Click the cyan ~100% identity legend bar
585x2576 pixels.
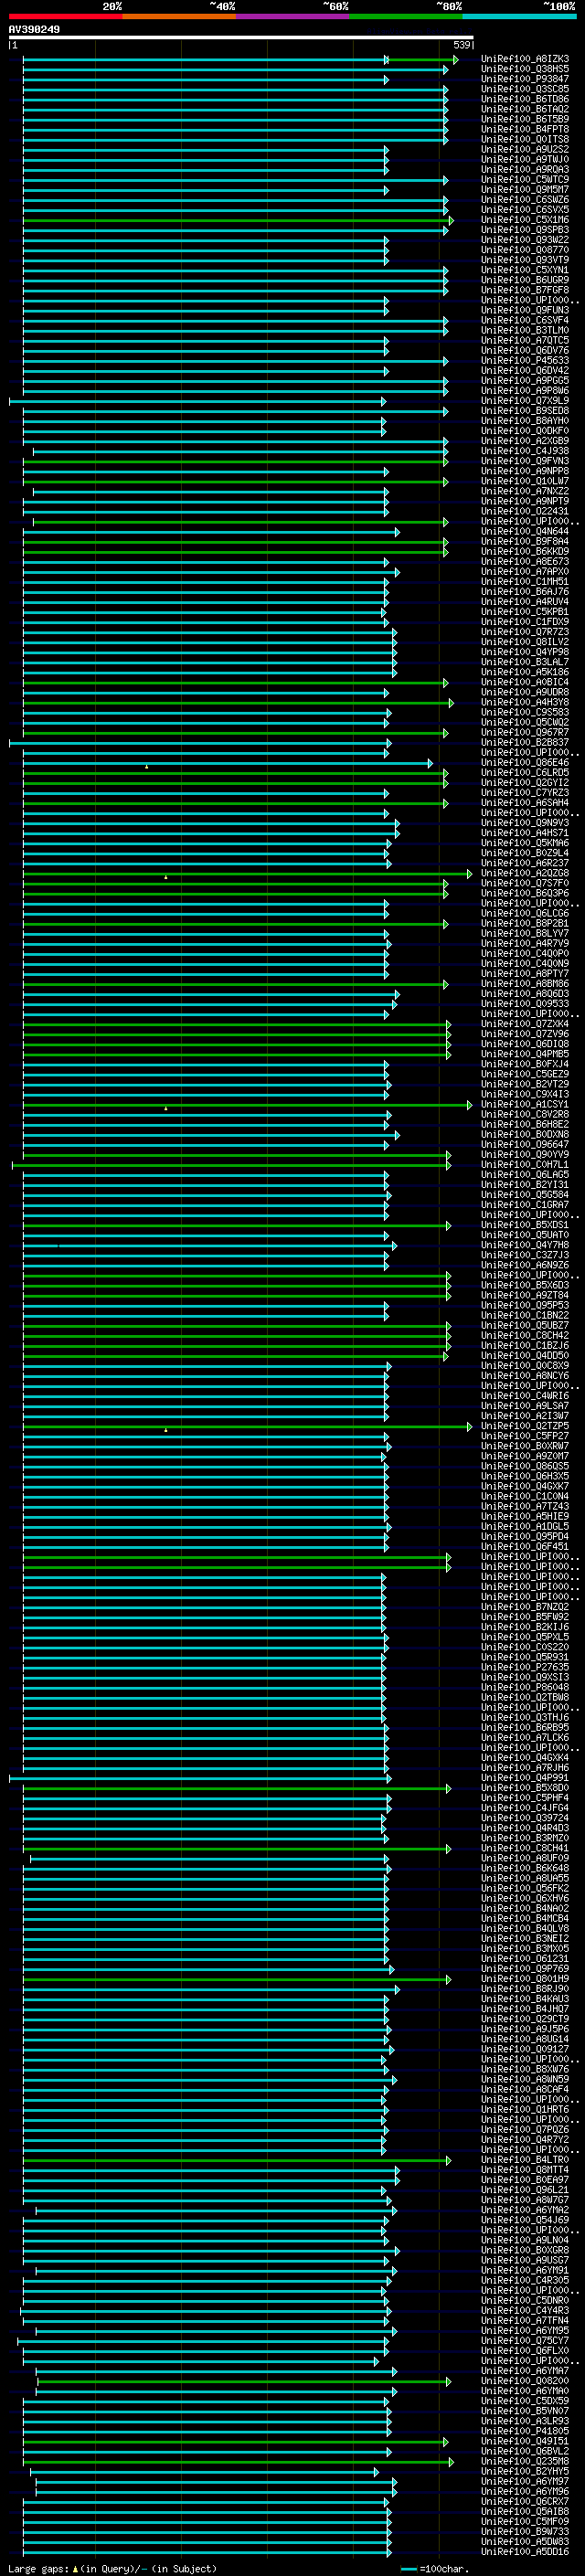pos(520,16)
